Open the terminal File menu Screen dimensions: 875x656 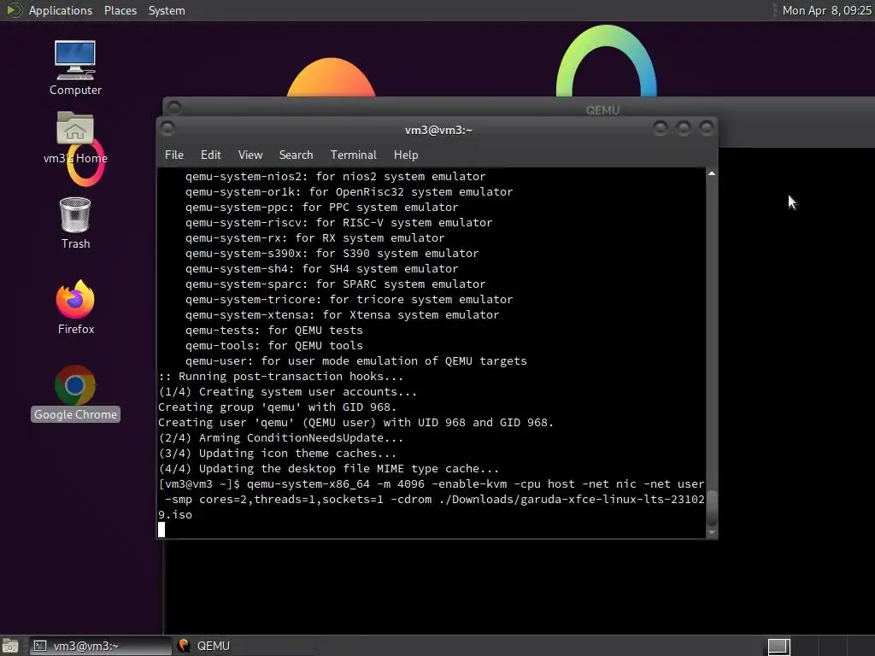174,155
